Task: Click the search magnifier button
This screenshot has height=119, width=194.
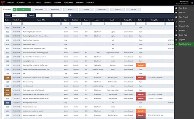Action: point(70,15)
